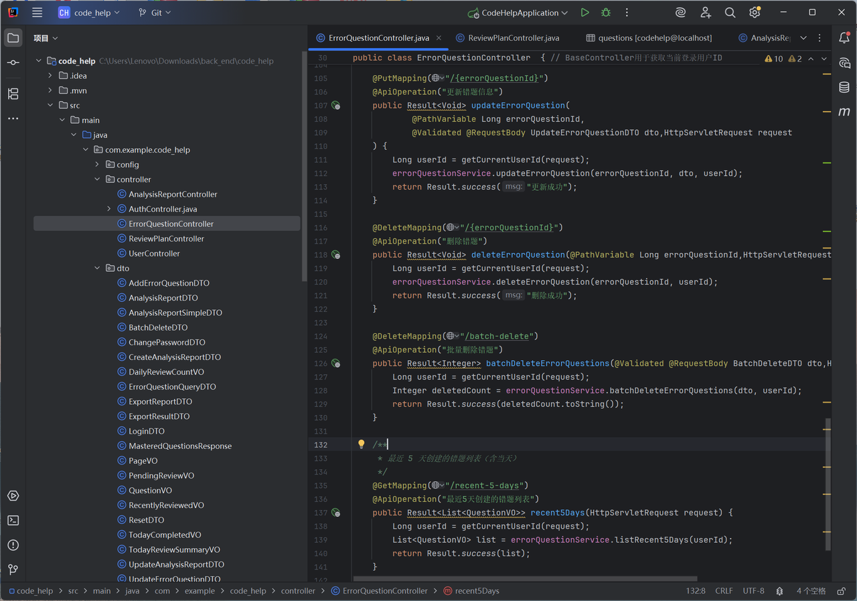Open the Project tool window icon
Screen dimensions: 857x601
pos(13,38)
